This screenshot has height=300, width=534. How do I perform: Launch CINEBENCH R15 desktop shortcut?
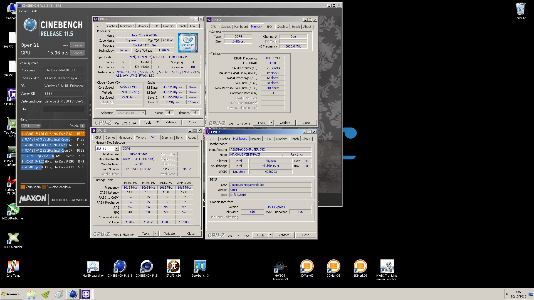147,269
